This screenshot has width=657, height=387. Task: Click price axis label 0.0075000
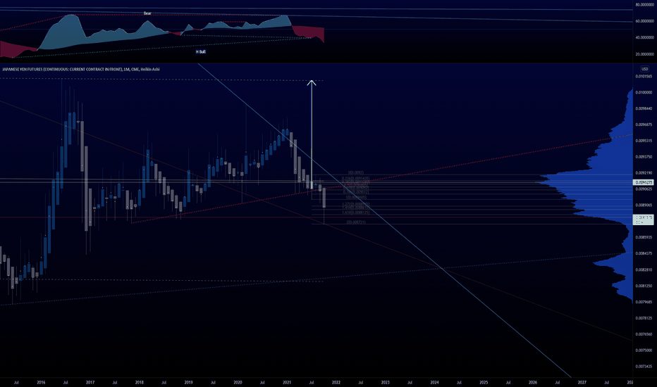pyautogui.click(x=644, y=350)
